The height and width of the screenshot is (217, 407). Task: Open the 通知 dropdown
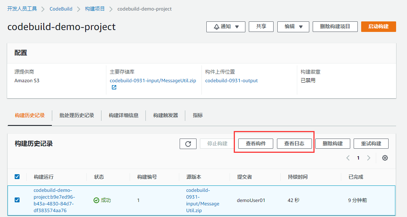226,27
